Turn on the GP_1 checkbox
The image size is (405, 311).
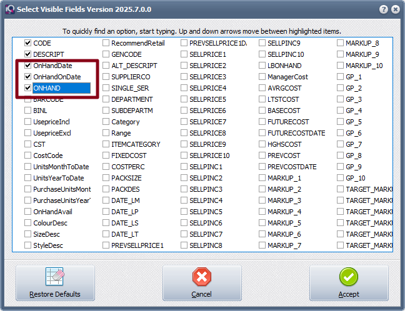click(340, 77)
